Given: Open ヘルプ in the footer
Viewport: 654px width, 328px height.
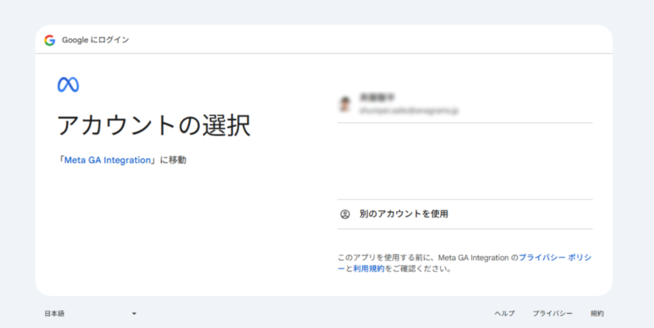Looking at the screenshot, I should 505,313.
